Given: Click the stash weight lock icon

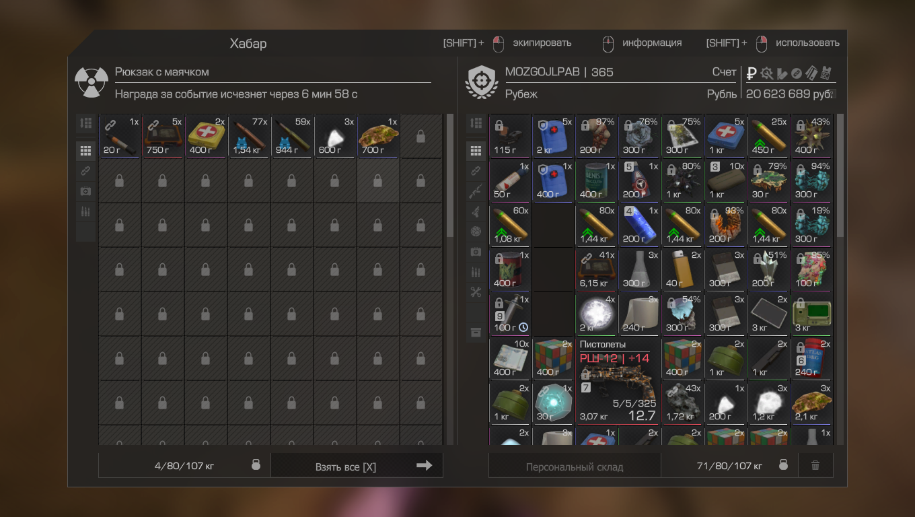Looking at the screenshot, I should [782, 465].
